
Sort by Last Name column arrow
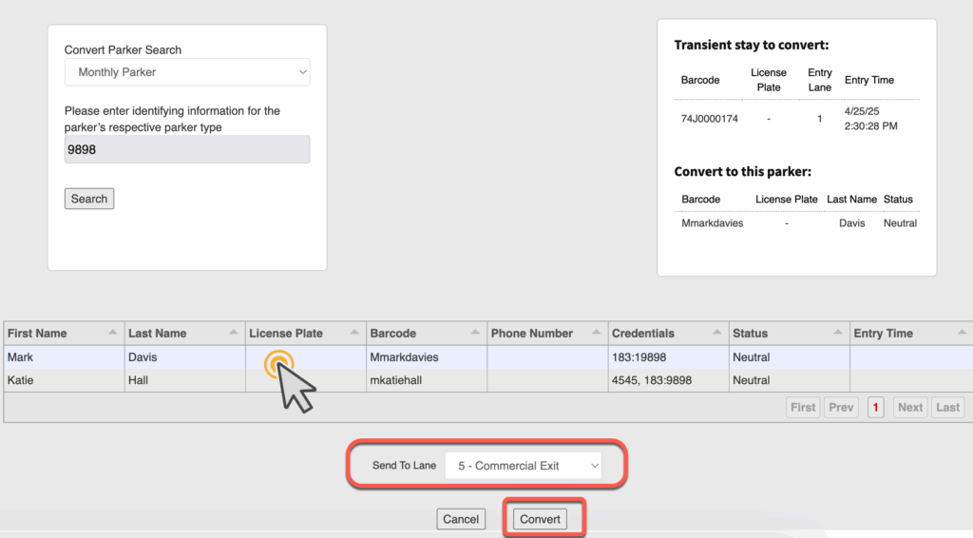pyautogui.click(x=234, y=333)
